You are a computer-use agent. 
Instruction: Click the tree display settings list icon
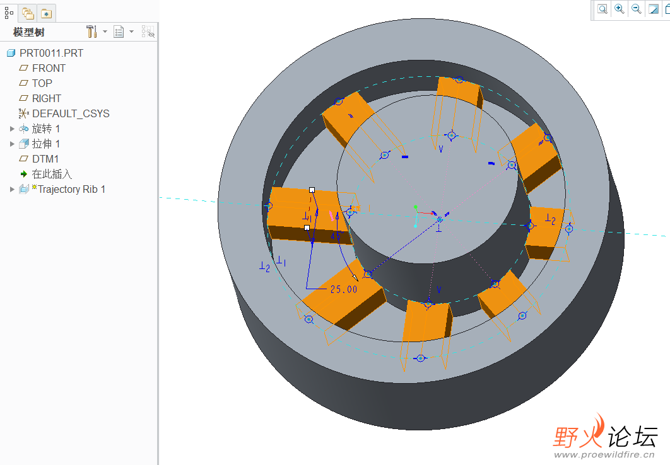pyautogui.click(x=119, y=32)
